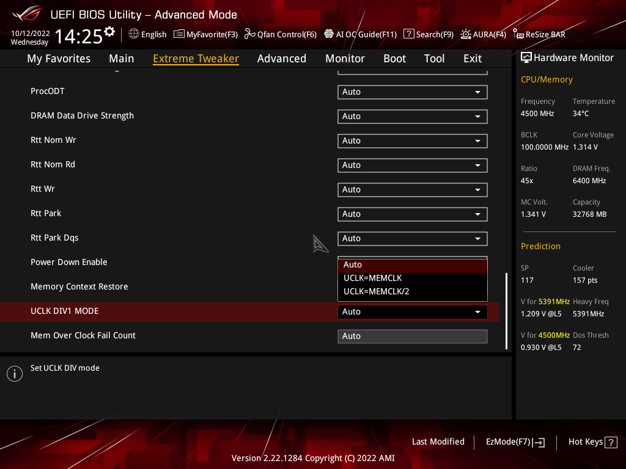Image resolution: width=626 pixels, height=469 pixels.
Task: Click the globe language icon
Action: tap(134, 34)
